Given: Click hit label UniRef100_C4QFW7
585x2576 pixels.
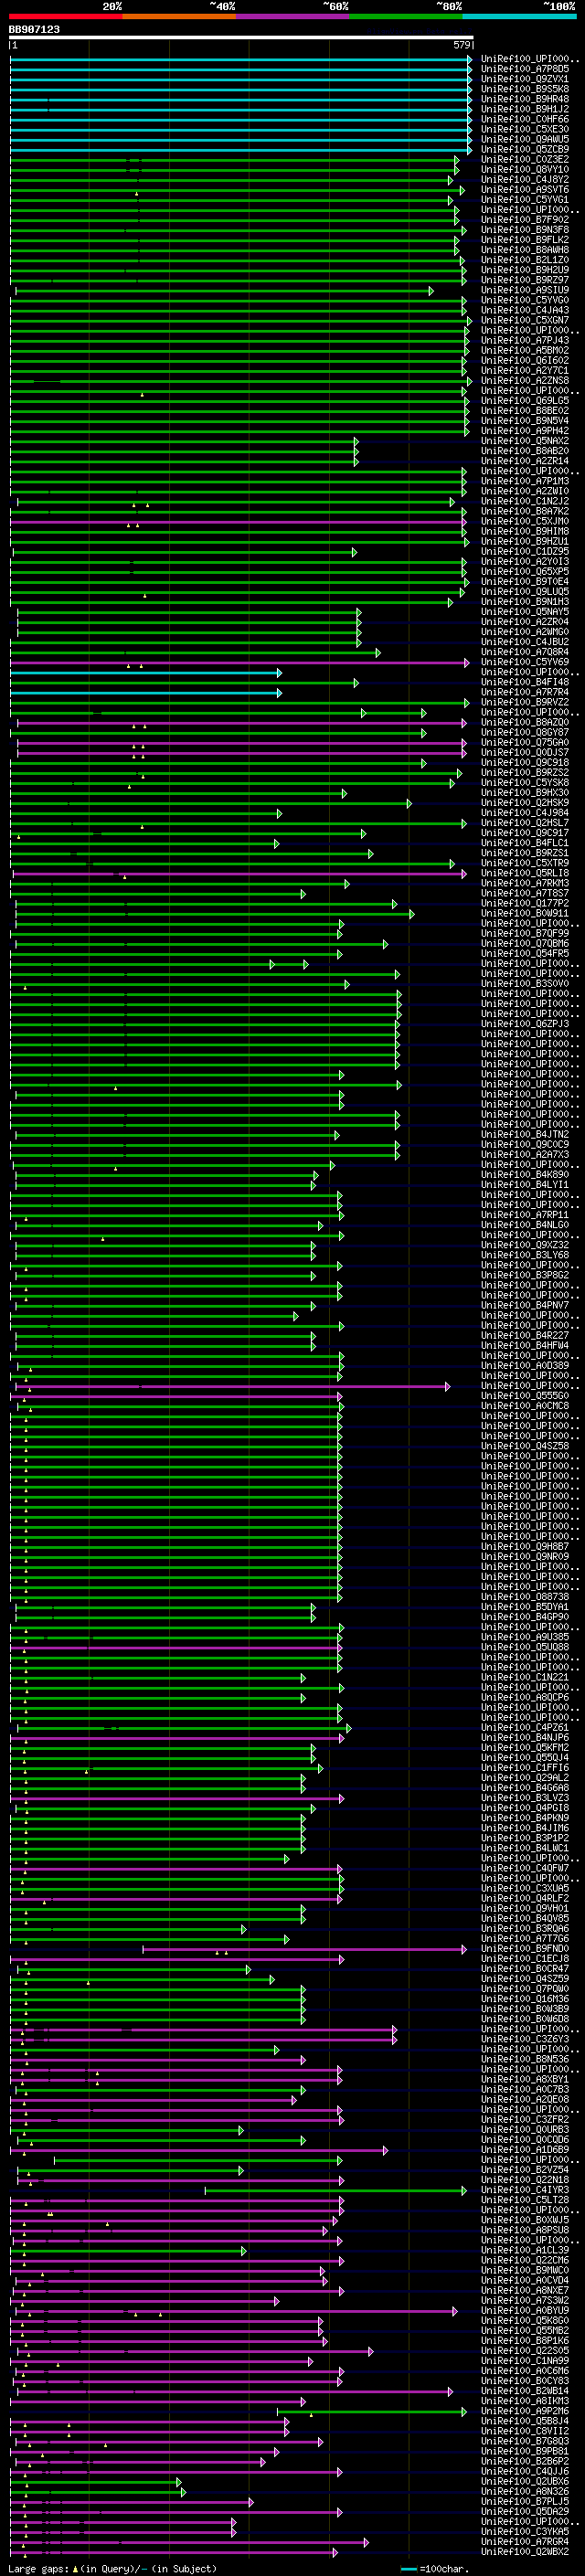Looking at the screenshot, I should pyautogui.click(x=525, y=1868).
